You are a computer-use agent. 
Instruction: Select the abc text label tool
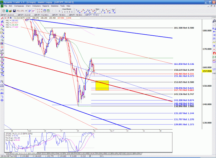tap(2, 93)
